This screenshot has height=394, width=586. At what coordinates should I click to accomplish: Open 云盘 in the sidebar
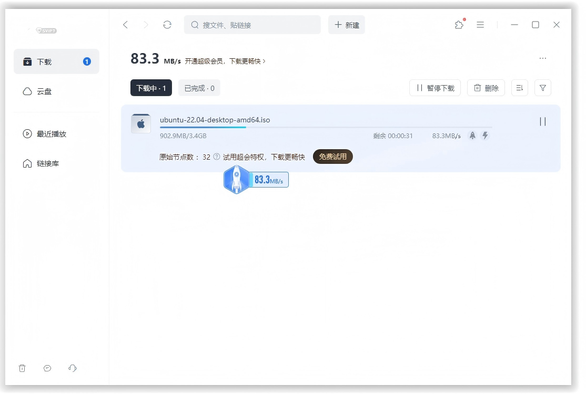pyautogui.click(x=56, y=91)
